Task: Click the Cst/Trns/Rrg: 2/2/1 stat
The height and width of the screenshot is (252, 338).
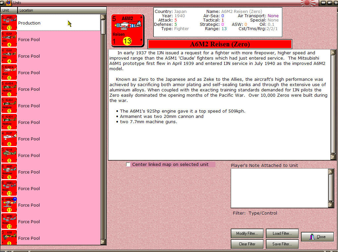Action: point(258,29)
